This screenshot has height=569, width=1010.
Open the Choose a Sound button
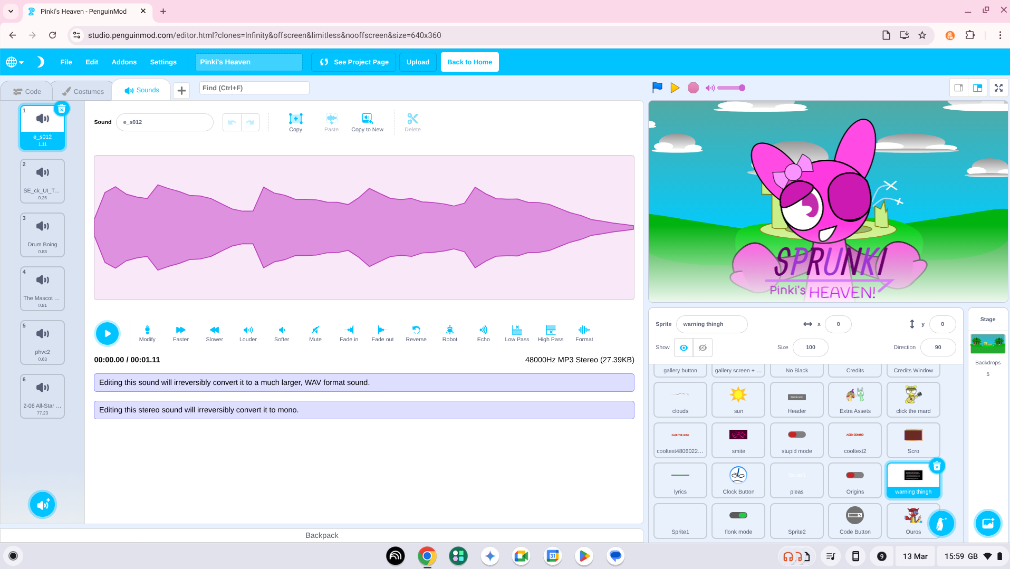pos(43,505)
